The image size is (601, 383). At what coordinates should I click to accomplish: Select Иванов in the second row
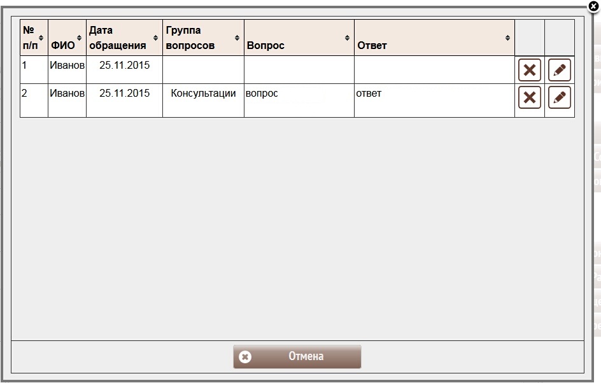[x=67, y=94]
